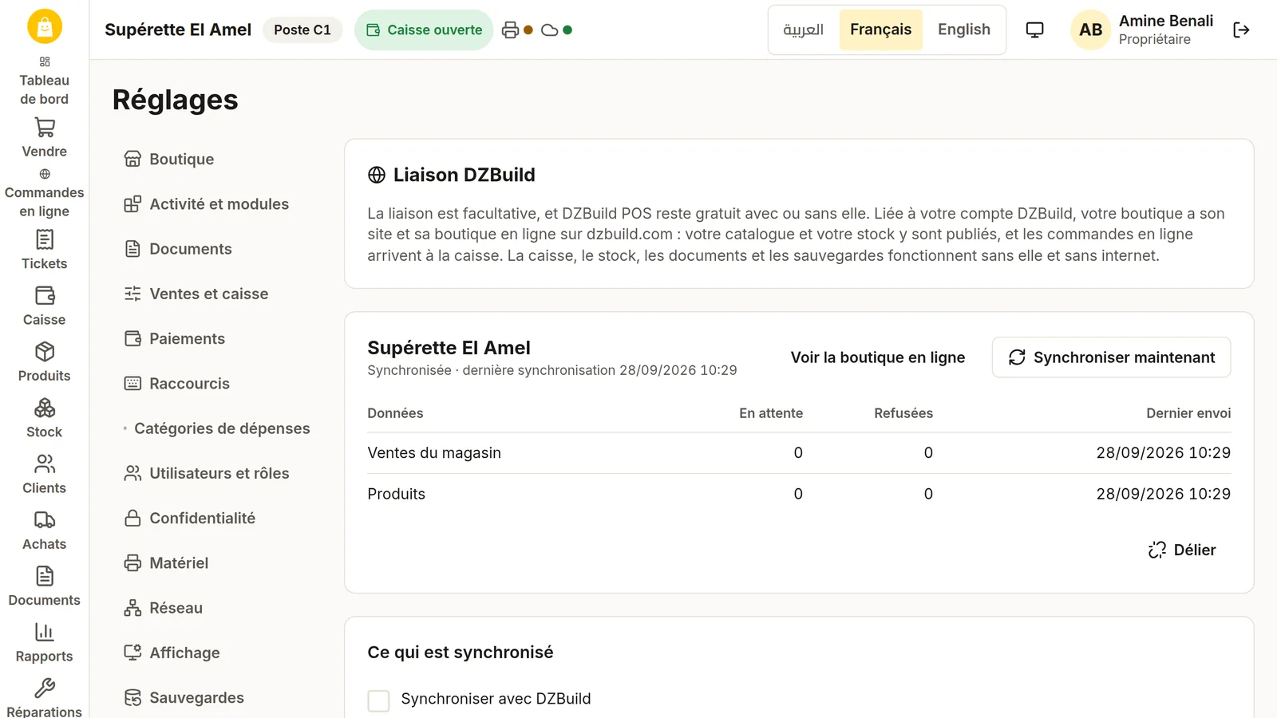This screenshot has height=718, width=1277.
Task: Open the Produits section
Action: pyautogui.click(x=45, y=362)
